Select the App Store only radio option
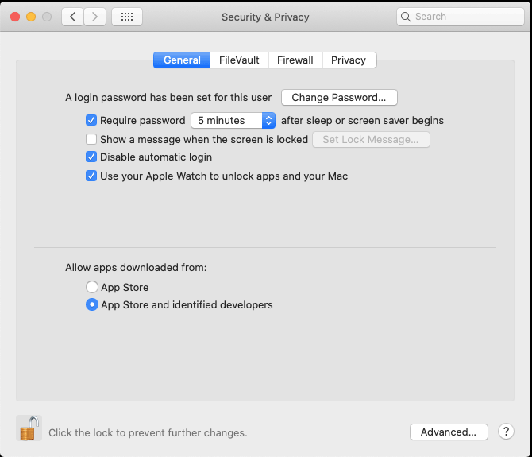The height and width of the screenshot is (457, 532). 92,287
